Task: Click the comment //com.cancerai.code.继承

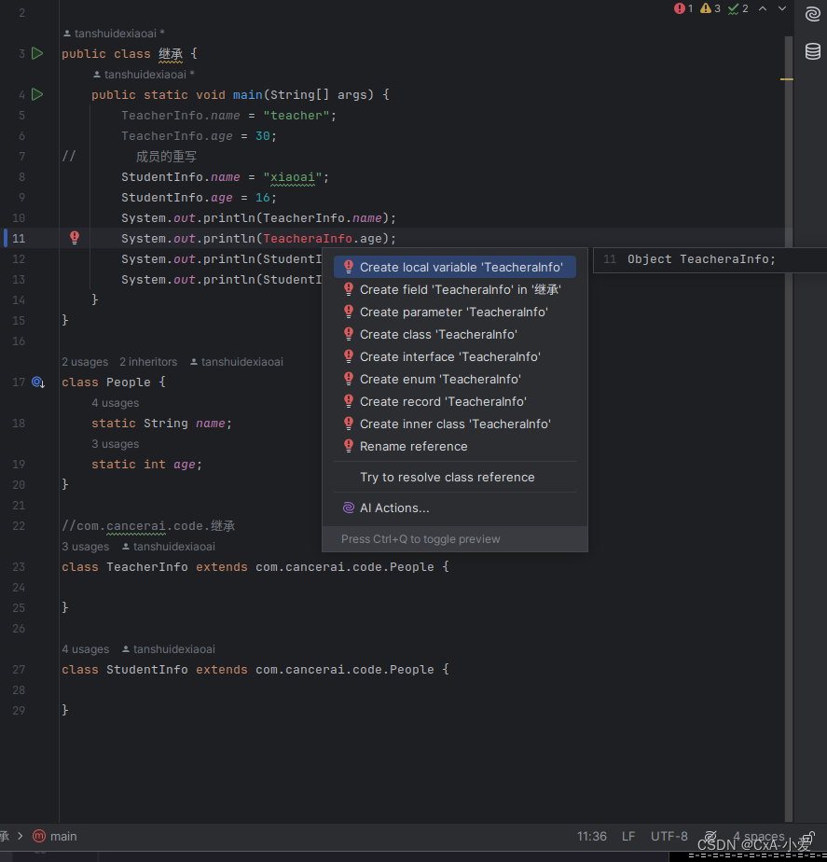Action: click(x=148, y=526)
